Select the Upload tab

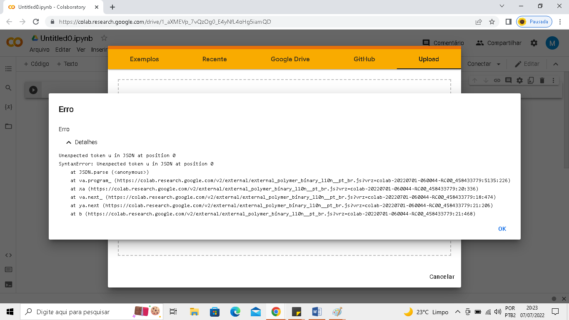(x=429, y=59)
